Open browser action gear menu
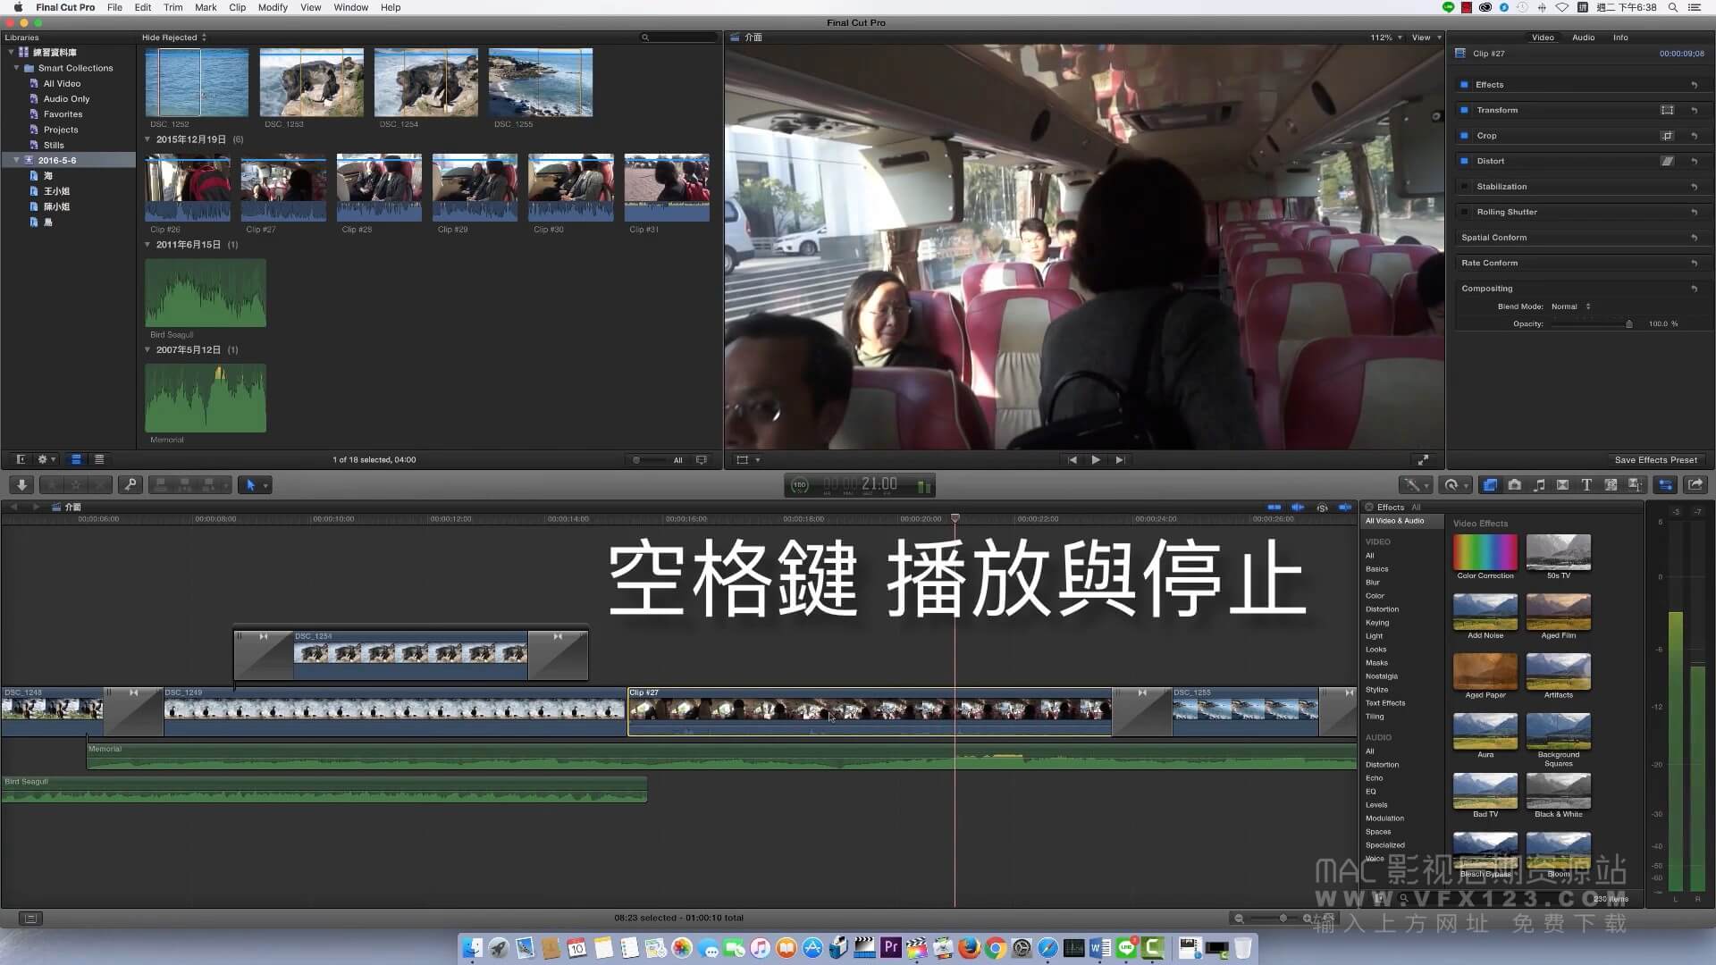This screenshot has height=965, width=1716. pyautogui.click(x=45, y=459)
